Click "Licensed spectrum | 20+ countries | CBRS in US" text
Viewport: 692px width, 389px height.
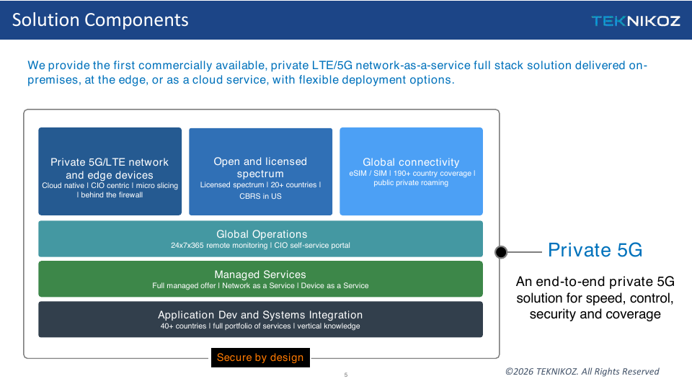click(x=260, y=190)
